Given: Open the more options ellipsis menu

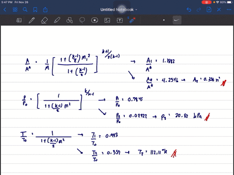Looking at the screenshot, I should pyautogui.click(x=229, y=10).
